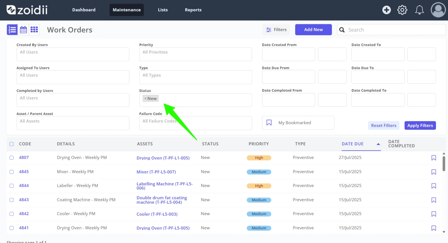Viewport: 448px width, 243px height.
Task: Click High priority badge for 4807
Action: [259, 158]
